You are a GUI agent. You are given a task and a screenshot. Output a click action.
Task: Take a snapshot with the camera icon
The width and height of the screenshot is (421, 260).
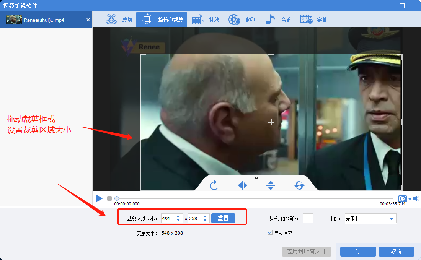point(402,198)
